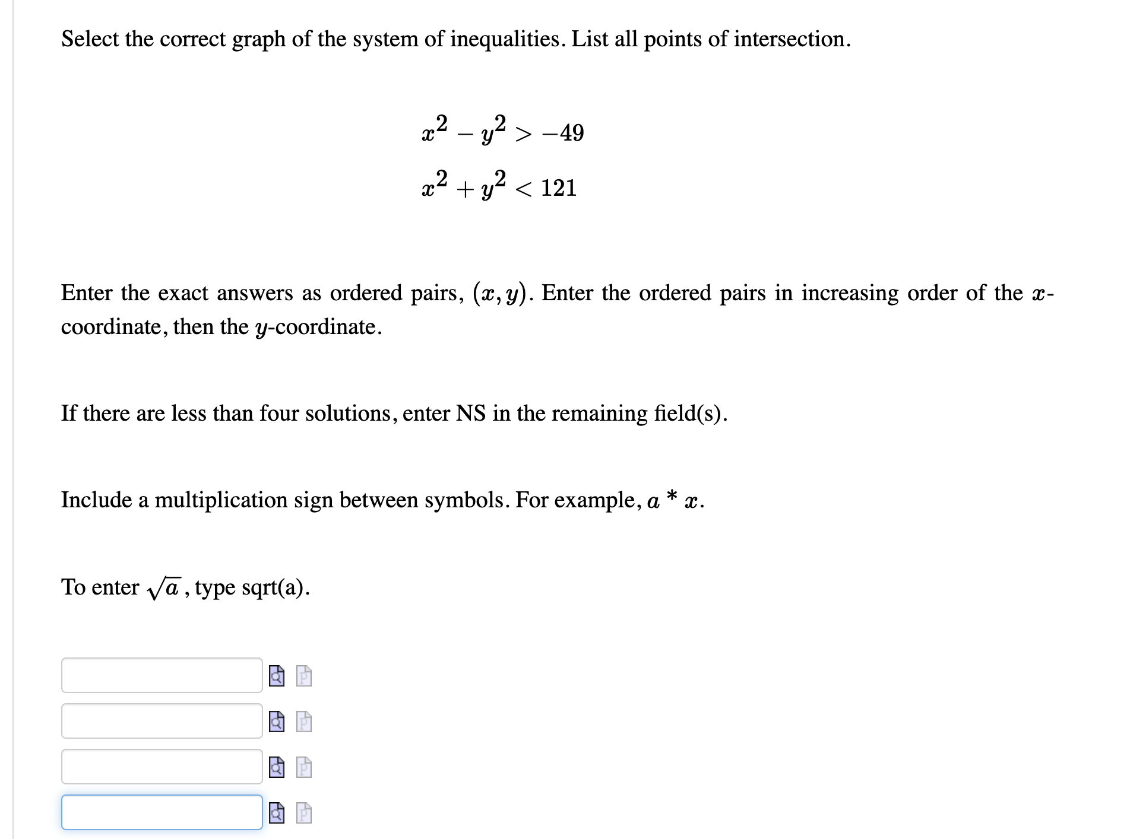Click the preview icon next to the first answer field
1127x839 pixels.
tap(276, 676)
